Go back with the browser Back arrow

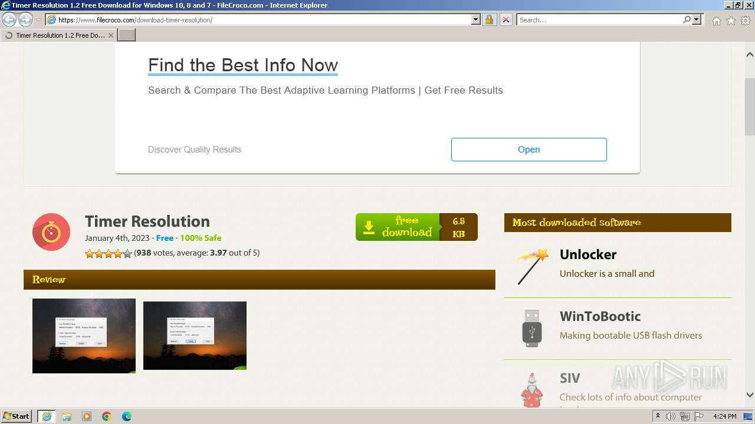9,19
